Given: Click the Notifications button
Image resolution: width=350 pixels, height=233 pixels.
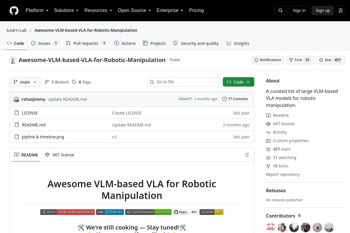Looking at the screenshot, I should [267, 60].
